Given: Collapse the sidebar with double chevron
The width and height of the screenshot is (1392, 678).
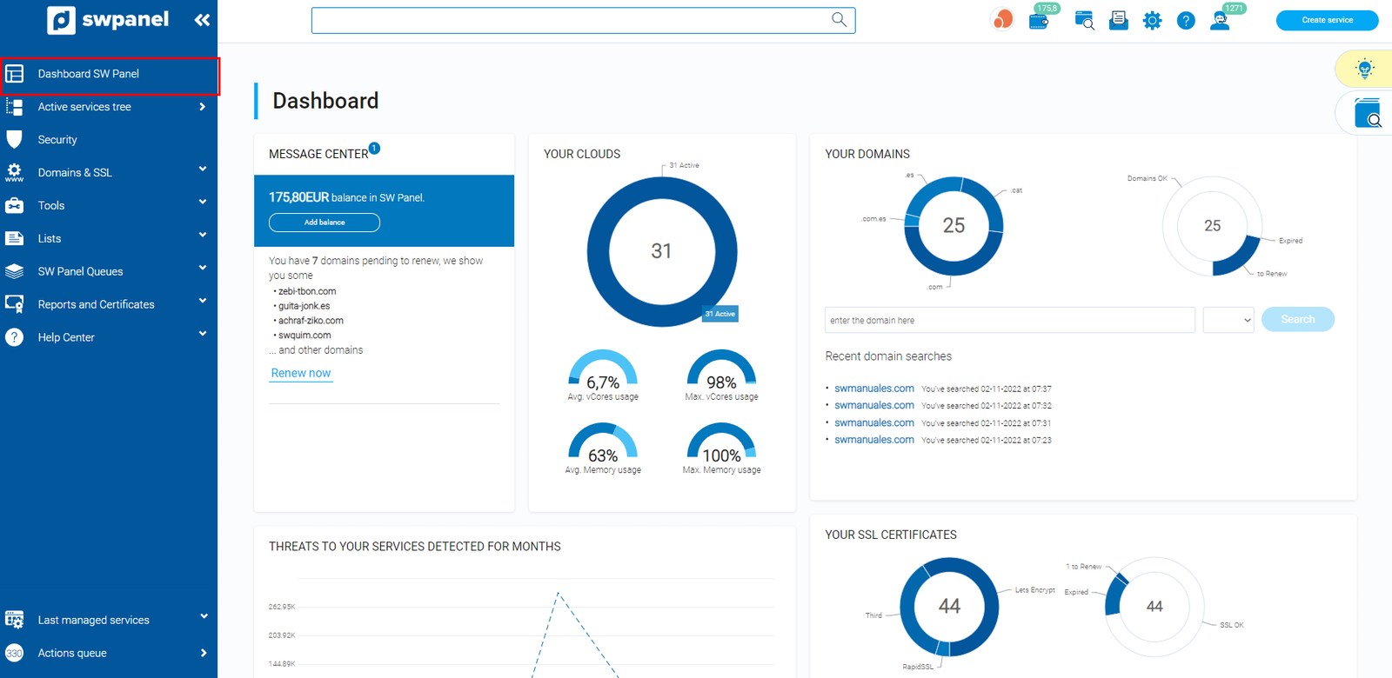Looking at the screenshot, I should coord(202,19).
